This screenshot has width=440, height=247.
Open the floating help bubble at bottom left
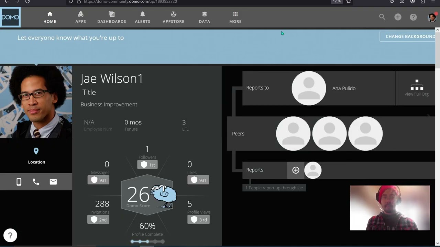(10, 235)
